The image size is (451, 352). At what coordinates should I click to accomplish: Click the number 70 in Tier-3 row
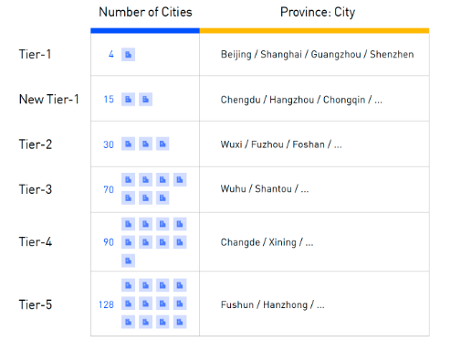(x=109, y=189)
